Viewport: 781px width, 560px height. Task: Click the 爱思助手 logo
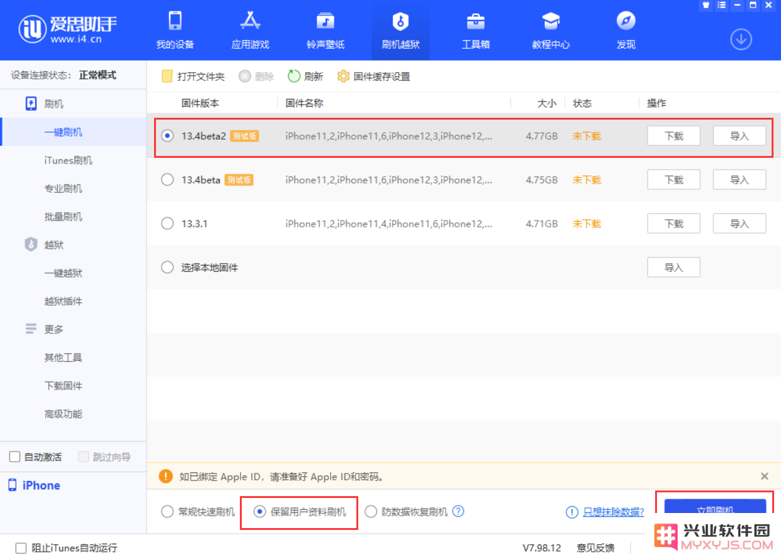point(68,28)
